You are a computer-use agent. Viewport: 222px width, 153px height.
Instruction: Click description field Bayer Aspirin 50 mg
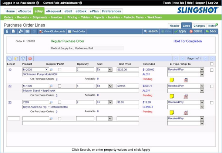point(81,107)
